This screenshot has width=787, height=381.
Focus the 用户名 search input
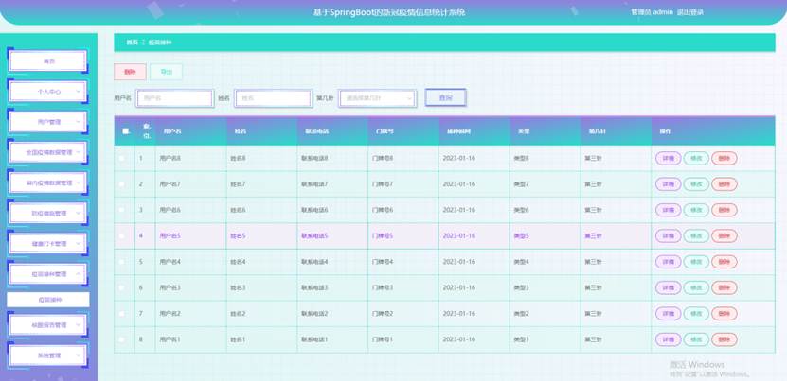[175, 98]
